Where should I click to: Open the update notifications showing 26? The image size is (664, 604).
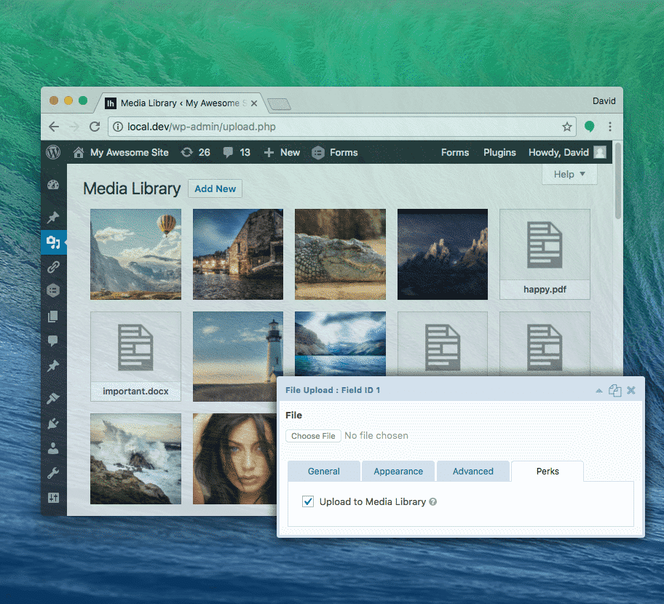tap(195, 152)
